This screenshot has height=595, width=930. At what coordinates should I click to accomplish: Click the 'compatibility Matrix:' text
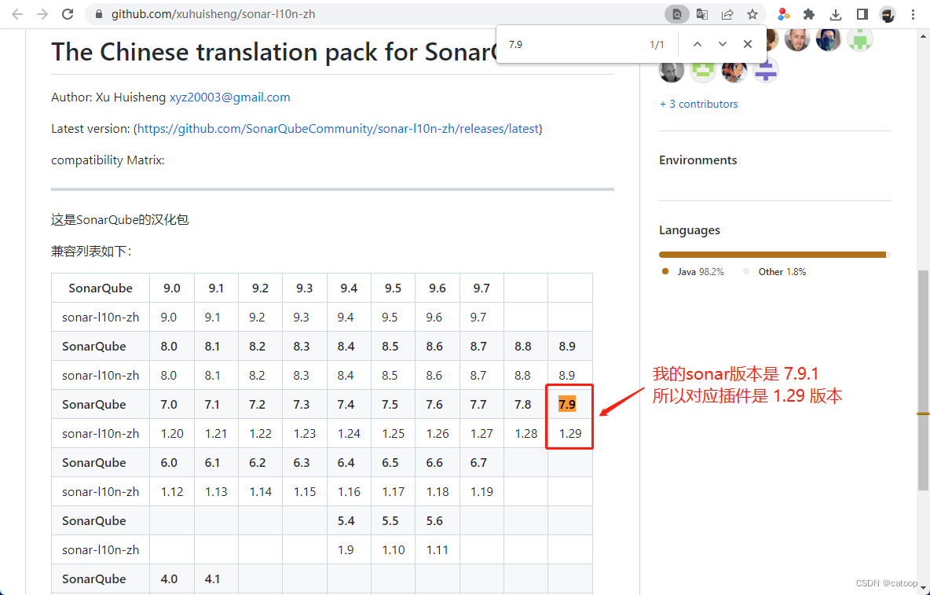coord(108,160)
